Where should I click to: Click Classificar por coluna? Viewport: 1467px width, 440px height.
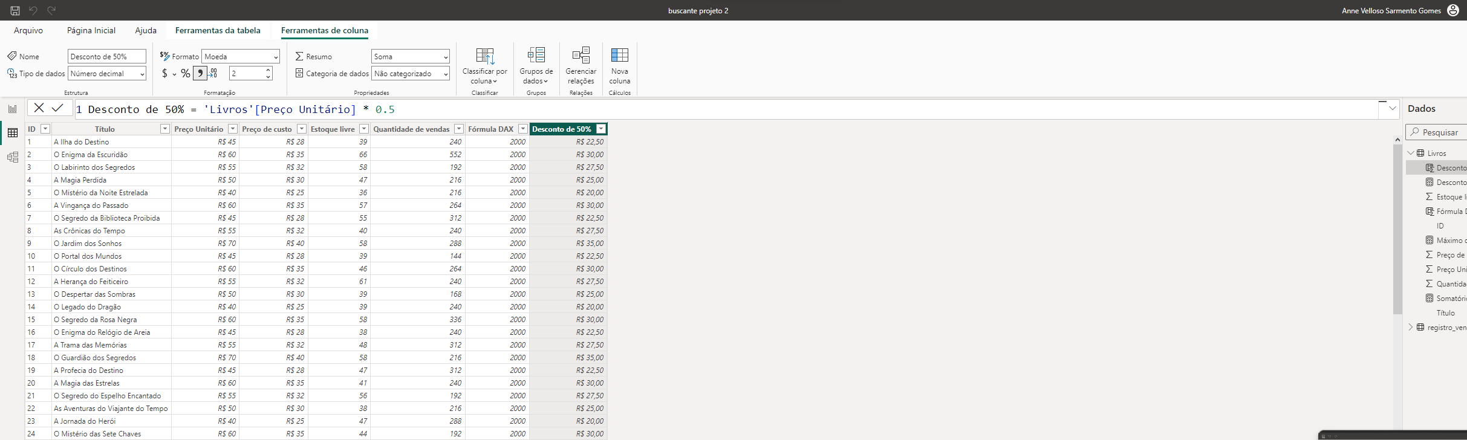[x=485, y=66]
